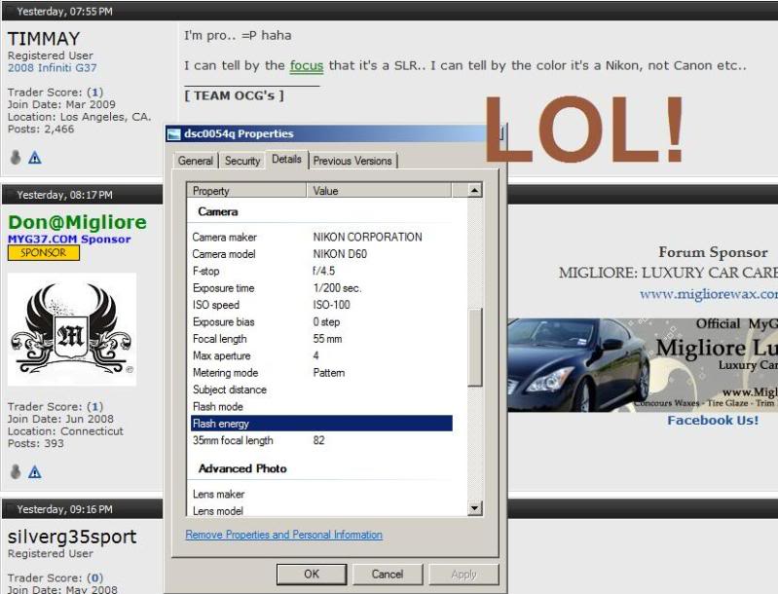Click the Property column header

pyautogui.click(x=246, y=191)
